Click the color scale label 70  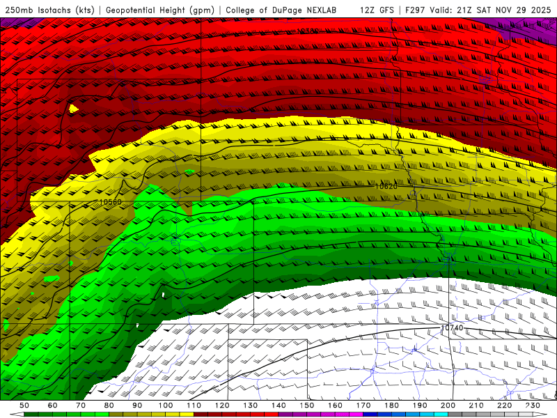click(x=81, y=405)
